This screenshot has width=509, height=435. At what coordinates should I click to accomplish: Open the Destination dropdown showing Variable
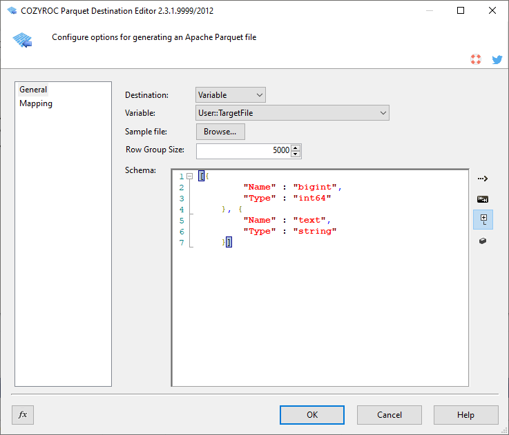click(x=230, y=95)
